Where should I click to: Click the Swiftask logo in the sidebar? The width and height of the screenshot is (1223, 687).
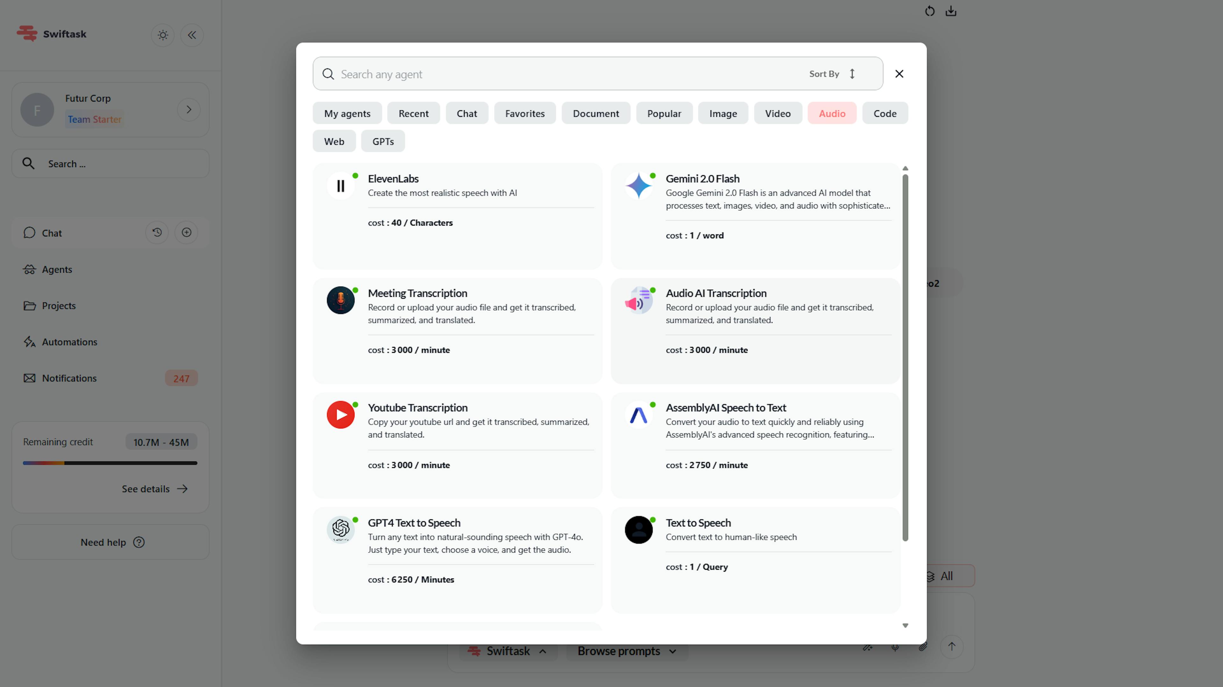point(51,34)
